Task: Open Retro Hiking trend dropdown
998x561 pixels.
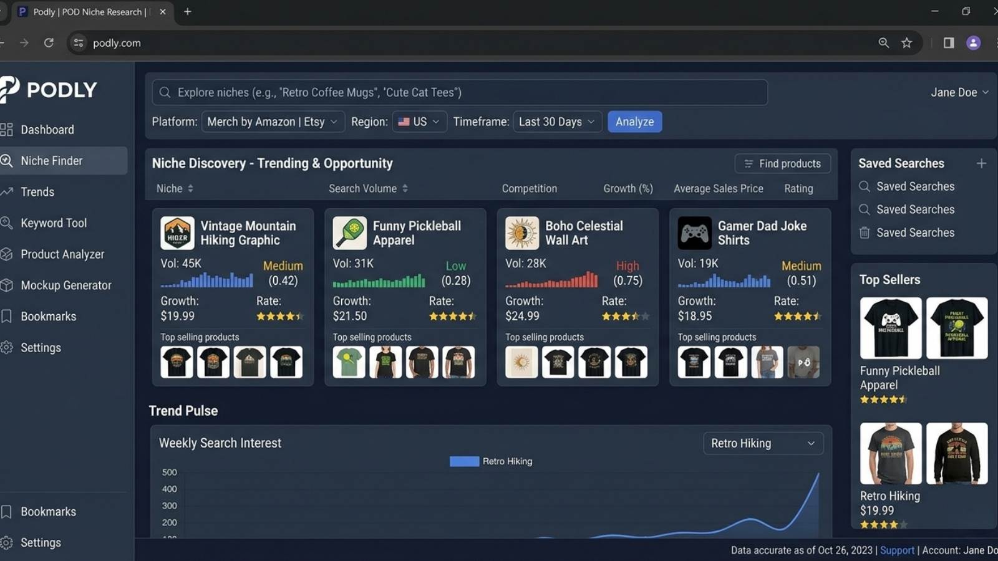Action: (x=763, y=443)
